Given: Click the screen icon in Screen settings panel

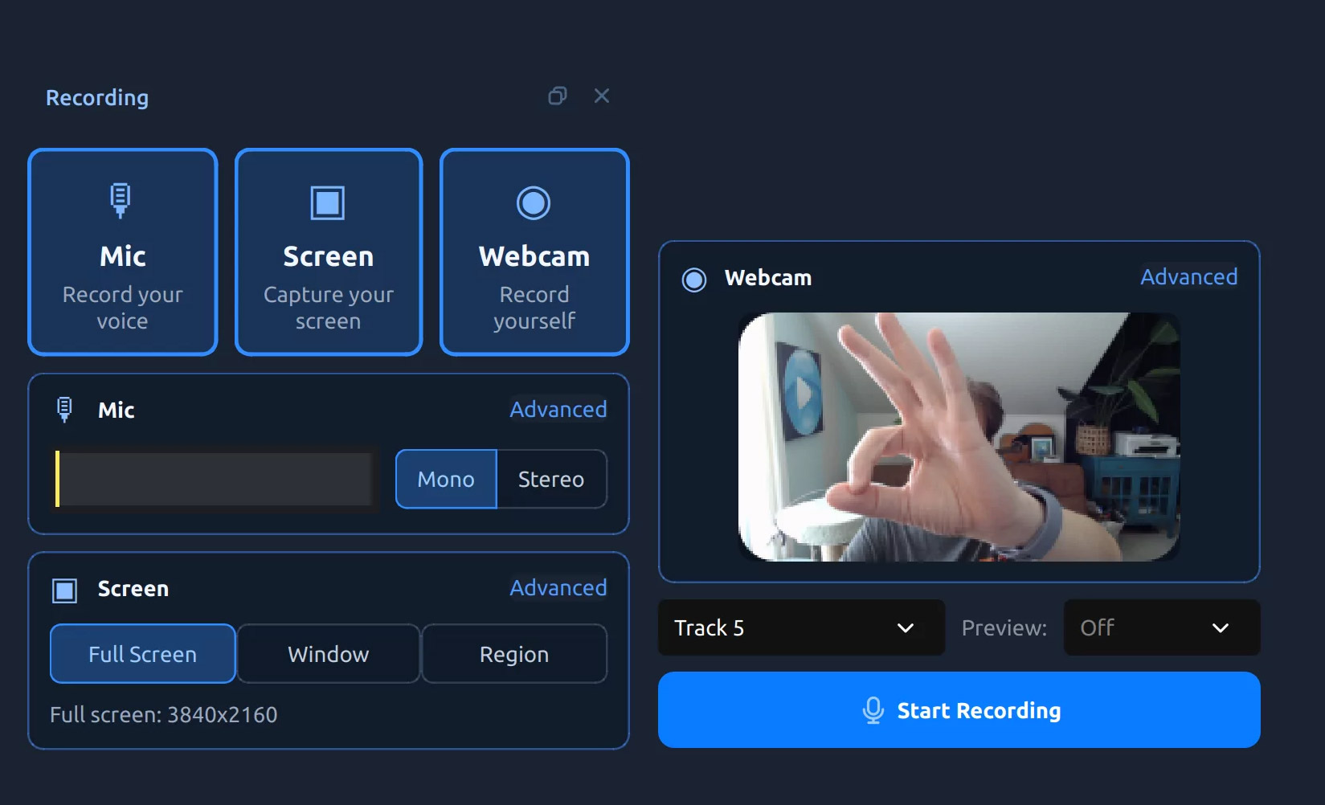Looking at the screenshot, I should point(65,590).
